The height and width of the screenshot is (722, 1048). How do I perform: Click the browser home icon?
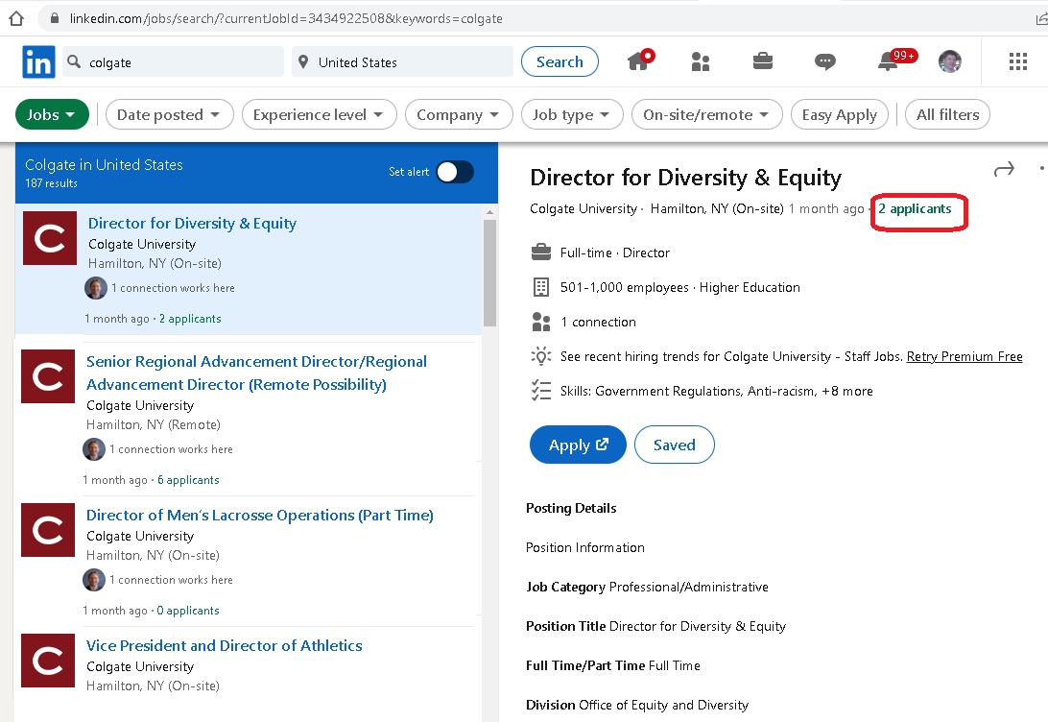(x=16, y=18)
